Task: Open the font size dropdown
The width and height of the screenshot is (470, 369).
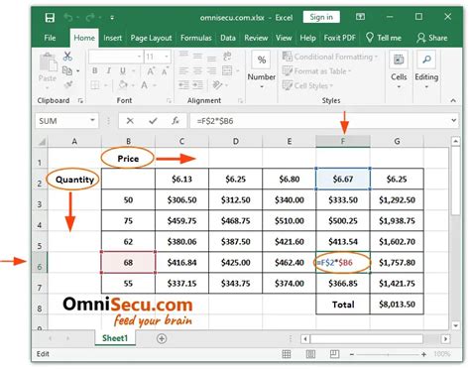Action: pyautogui.click(x=167, y=57)
